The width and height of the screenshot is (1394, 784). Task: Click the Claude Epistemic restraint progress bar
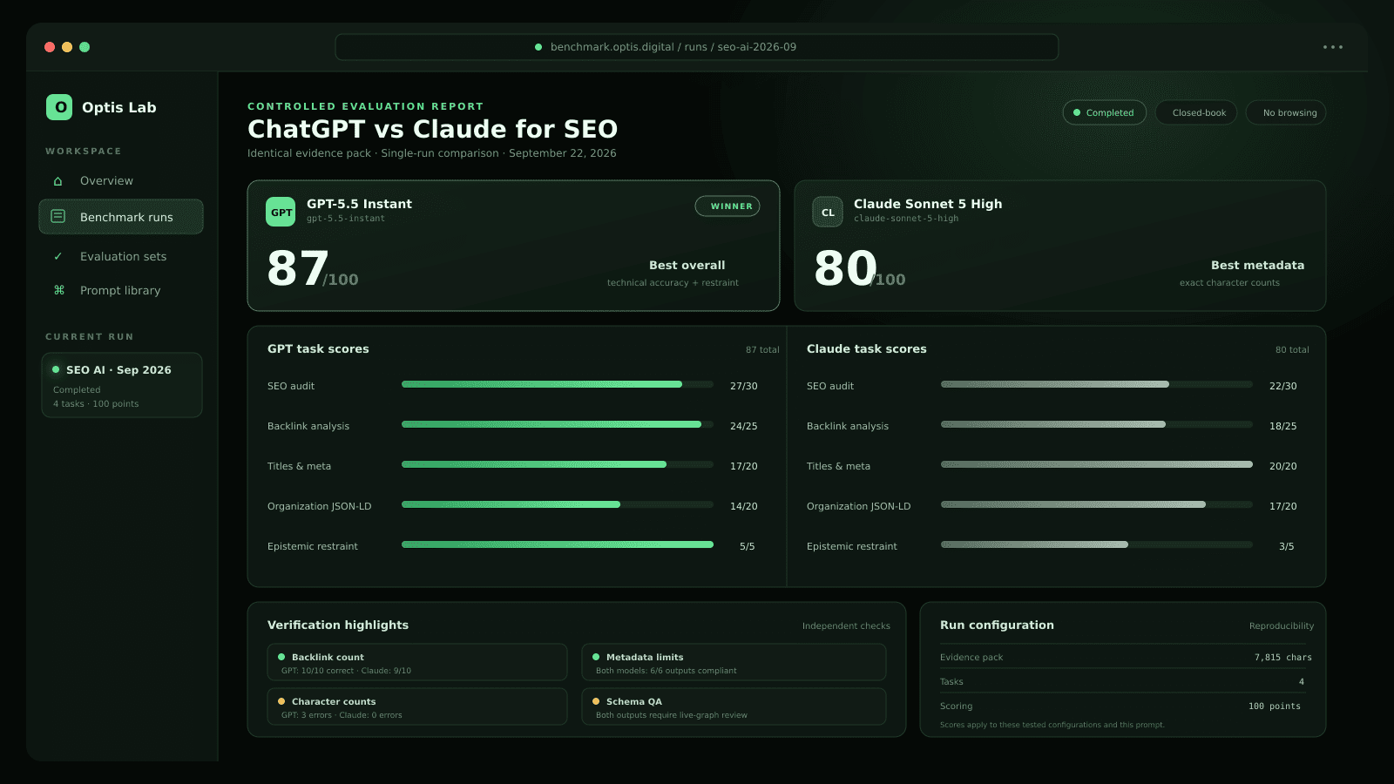pyautogui.click(x=1097, y=544)
